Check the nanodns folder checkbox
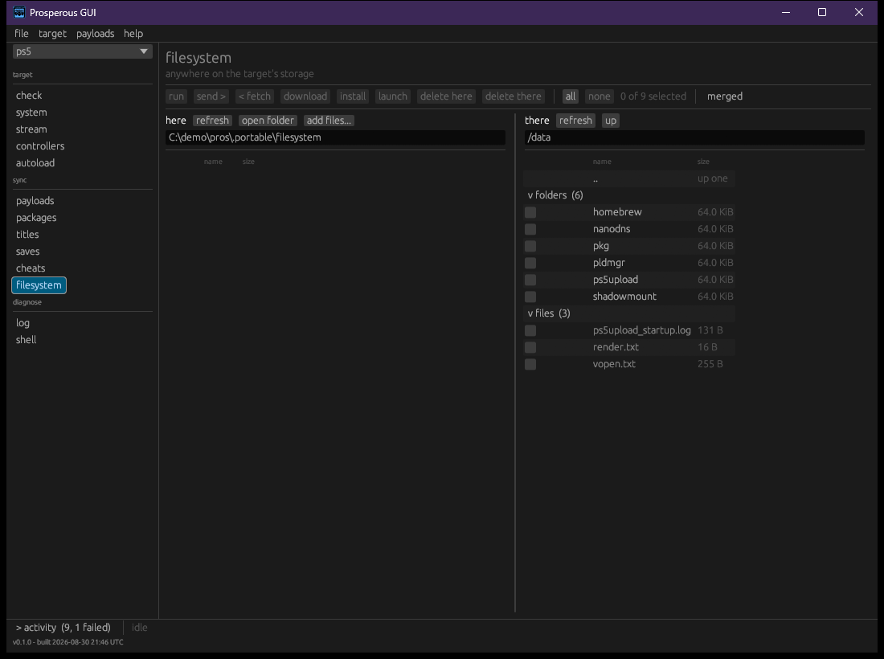Viewport: 884px width, 659px height. (x=530, y=229)
